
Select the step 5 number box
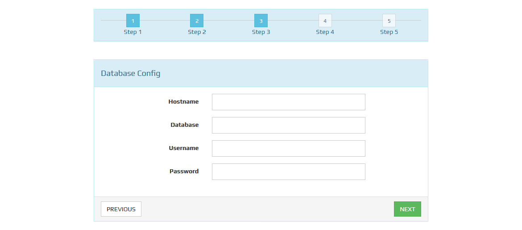pos(389,21)
